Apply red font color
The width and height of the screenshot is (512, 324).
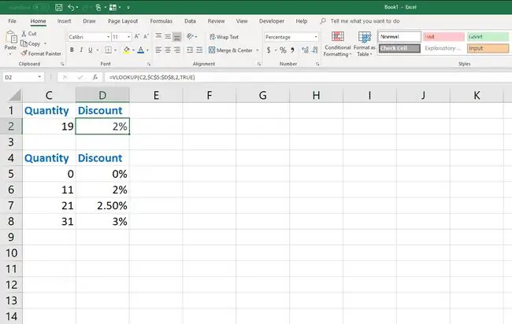click(x=141, y=50)
